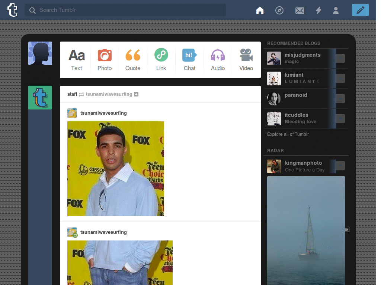The height and width of the screenshot is (285, 381).
Task: Click the 'Bleeding love' blog subtitle
Action: coord(300,122)
